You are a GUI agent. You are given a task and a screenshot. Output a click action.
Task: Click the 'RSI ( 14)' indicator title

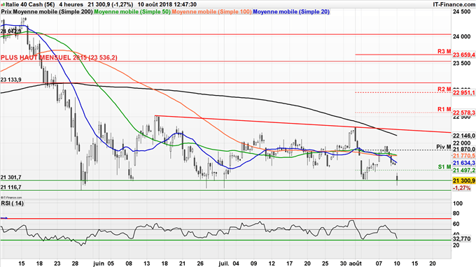point(12,203)
